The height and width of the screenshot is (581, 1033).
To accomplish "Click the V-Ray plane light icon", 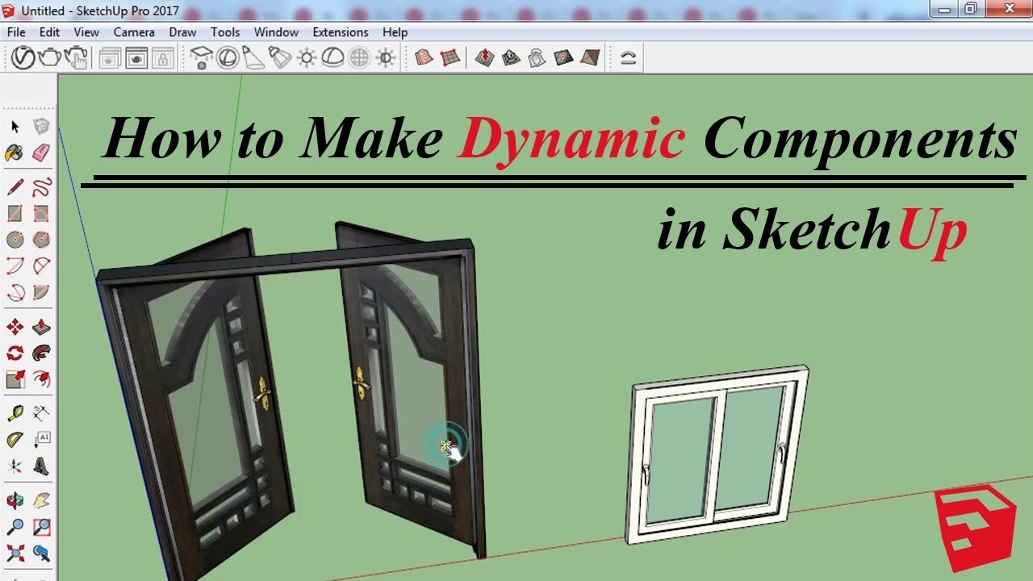I will point(201,58).
